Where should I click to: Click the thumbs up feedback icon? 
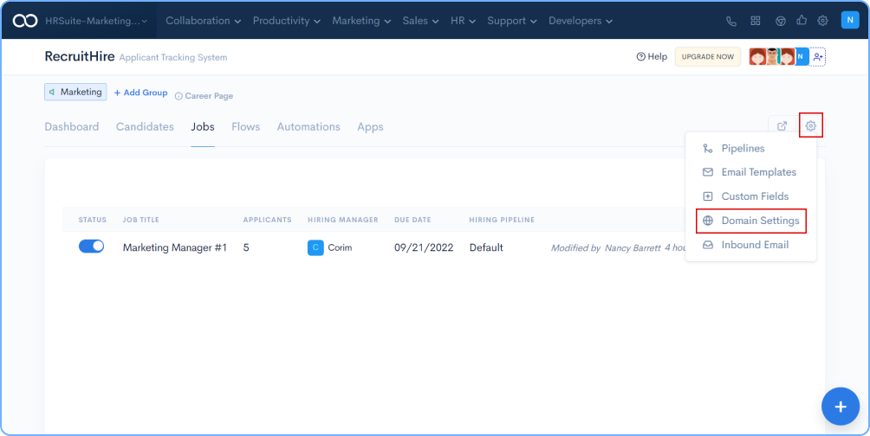(801, 21)
